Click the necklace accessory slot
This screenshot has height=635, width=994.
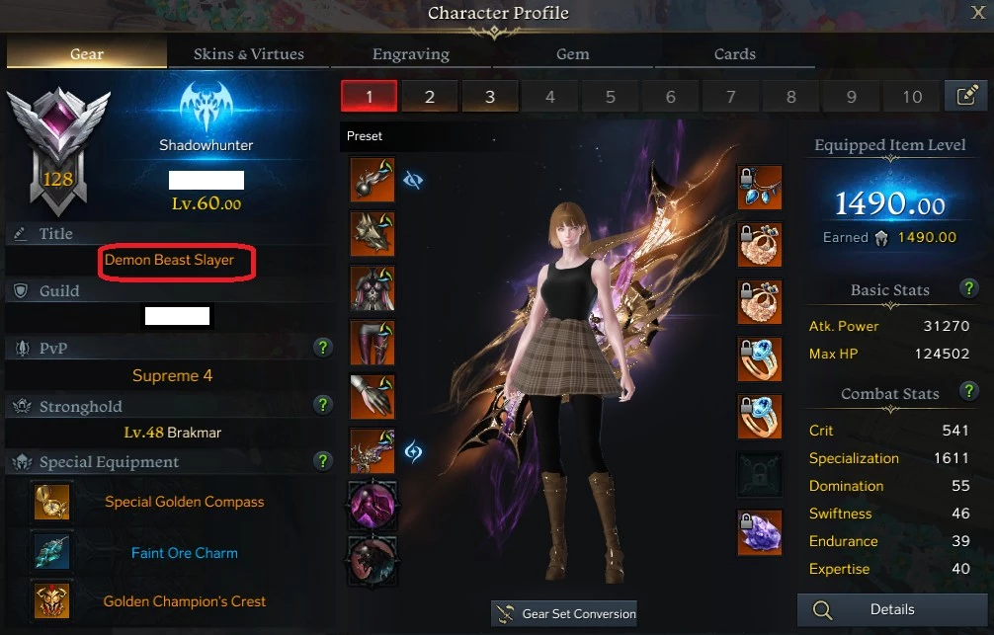tap(760, 188)
